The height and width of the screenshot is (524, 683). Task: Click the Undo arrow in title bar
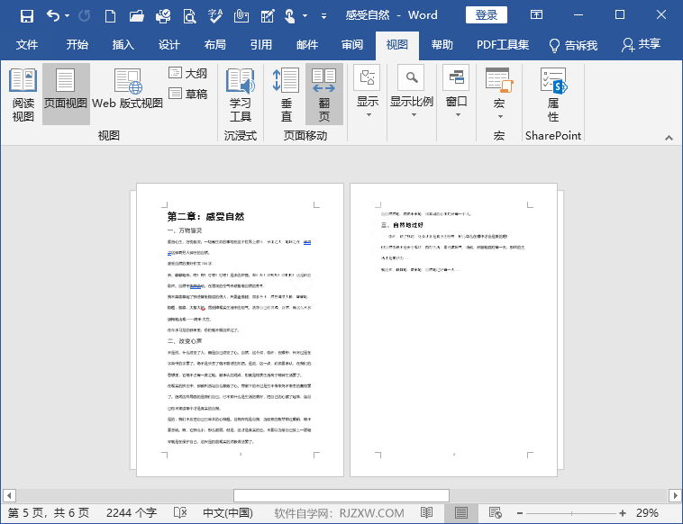point(53,15)
